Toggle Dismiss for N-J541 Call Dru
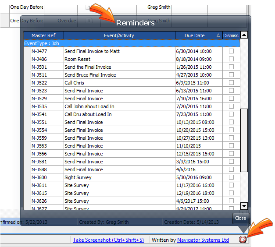This screenshot has height=247, width=275. click(x=231, y=114)
